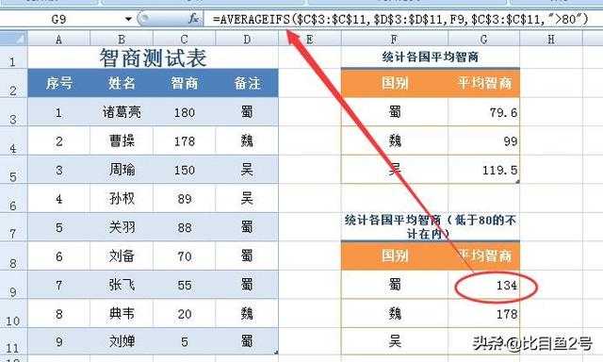Screen dimensions: 603x362
Task: Open the Name Box dropdown arrow
Action: 128,19
